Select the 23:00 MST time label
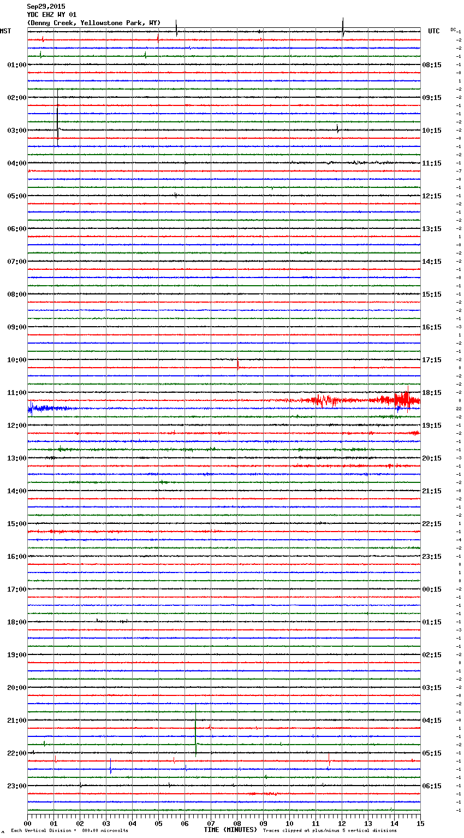464x838 pixels. pyautogui.click(x=17, y=786)
